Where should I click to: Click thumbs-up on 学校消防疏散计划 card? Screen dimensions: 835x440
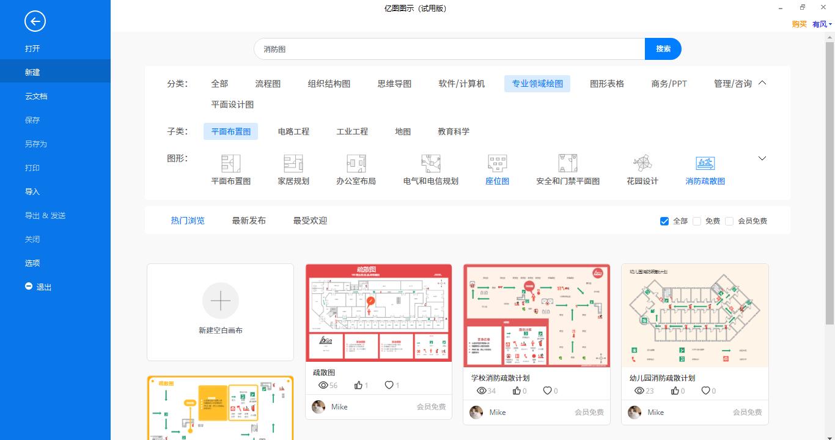(517, 391)
